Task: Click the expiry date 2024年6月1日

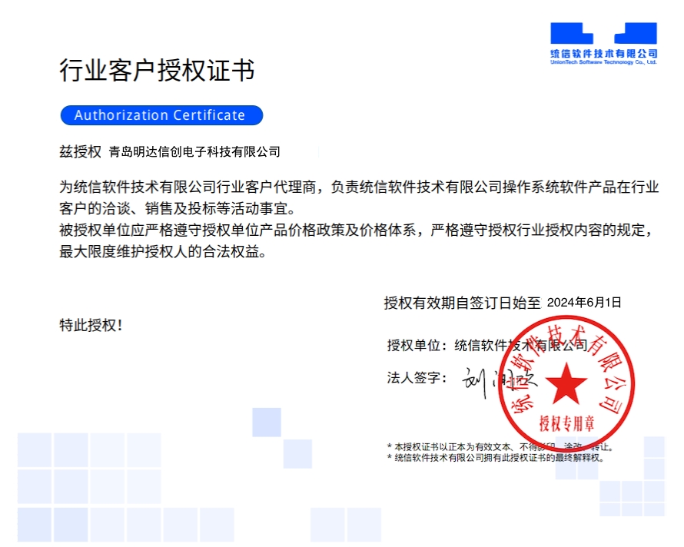Action: pyautogui.click(x=584, y=302)
